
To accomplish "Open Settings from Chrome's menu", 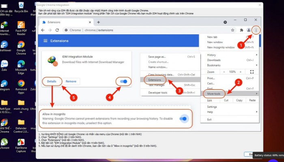I will [230, 107].
